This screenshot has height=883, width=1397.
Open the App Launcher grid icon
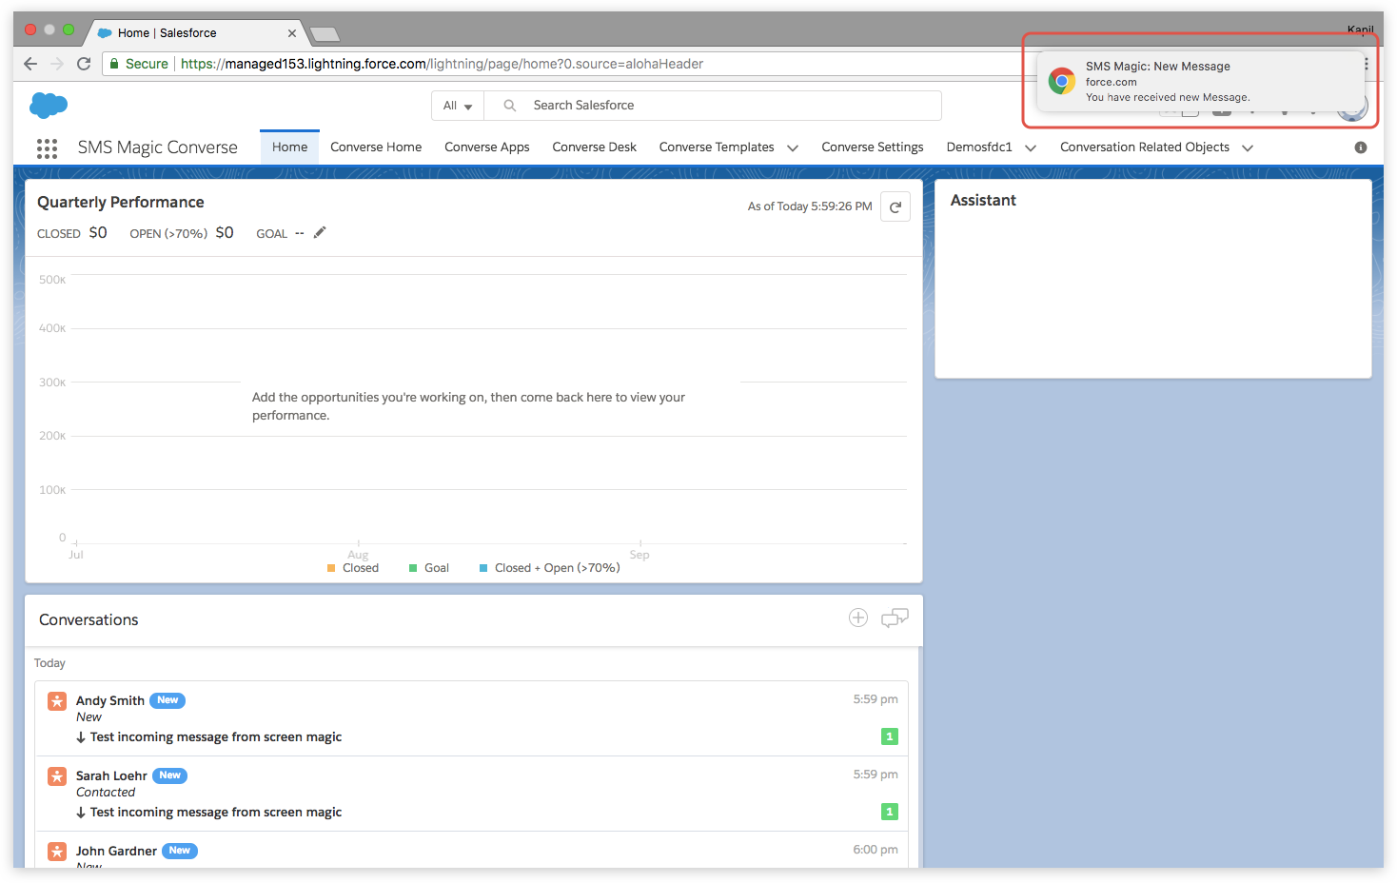point(47,147)
